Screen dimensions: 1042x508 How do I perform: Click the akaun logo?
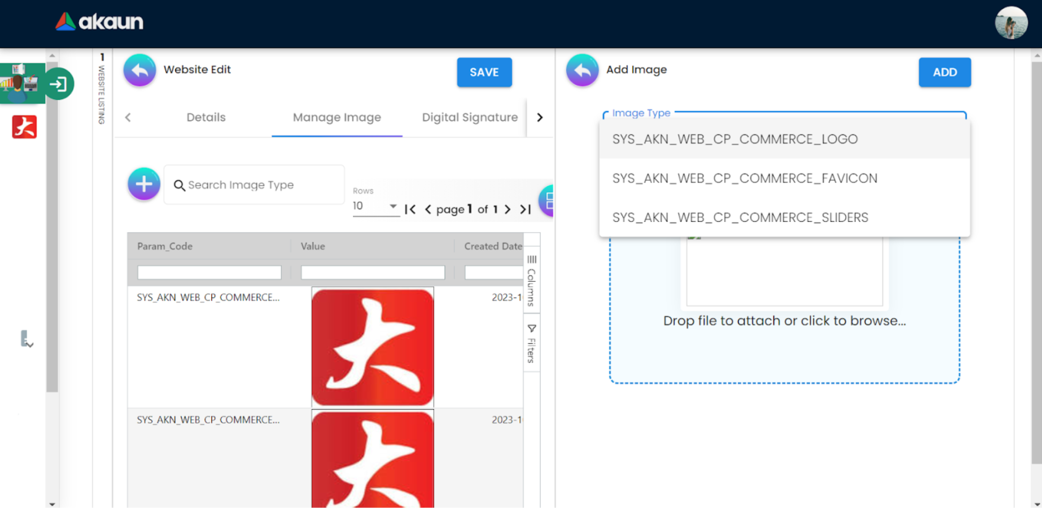pyautogui.click(x=99, y=22)
